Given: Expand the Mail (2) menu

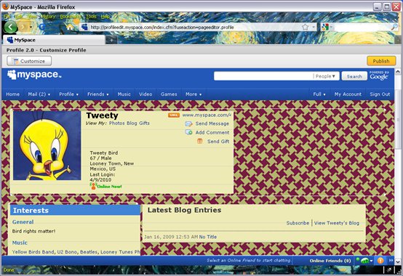Looking at the screenshot, I should (x=39, y=94).
